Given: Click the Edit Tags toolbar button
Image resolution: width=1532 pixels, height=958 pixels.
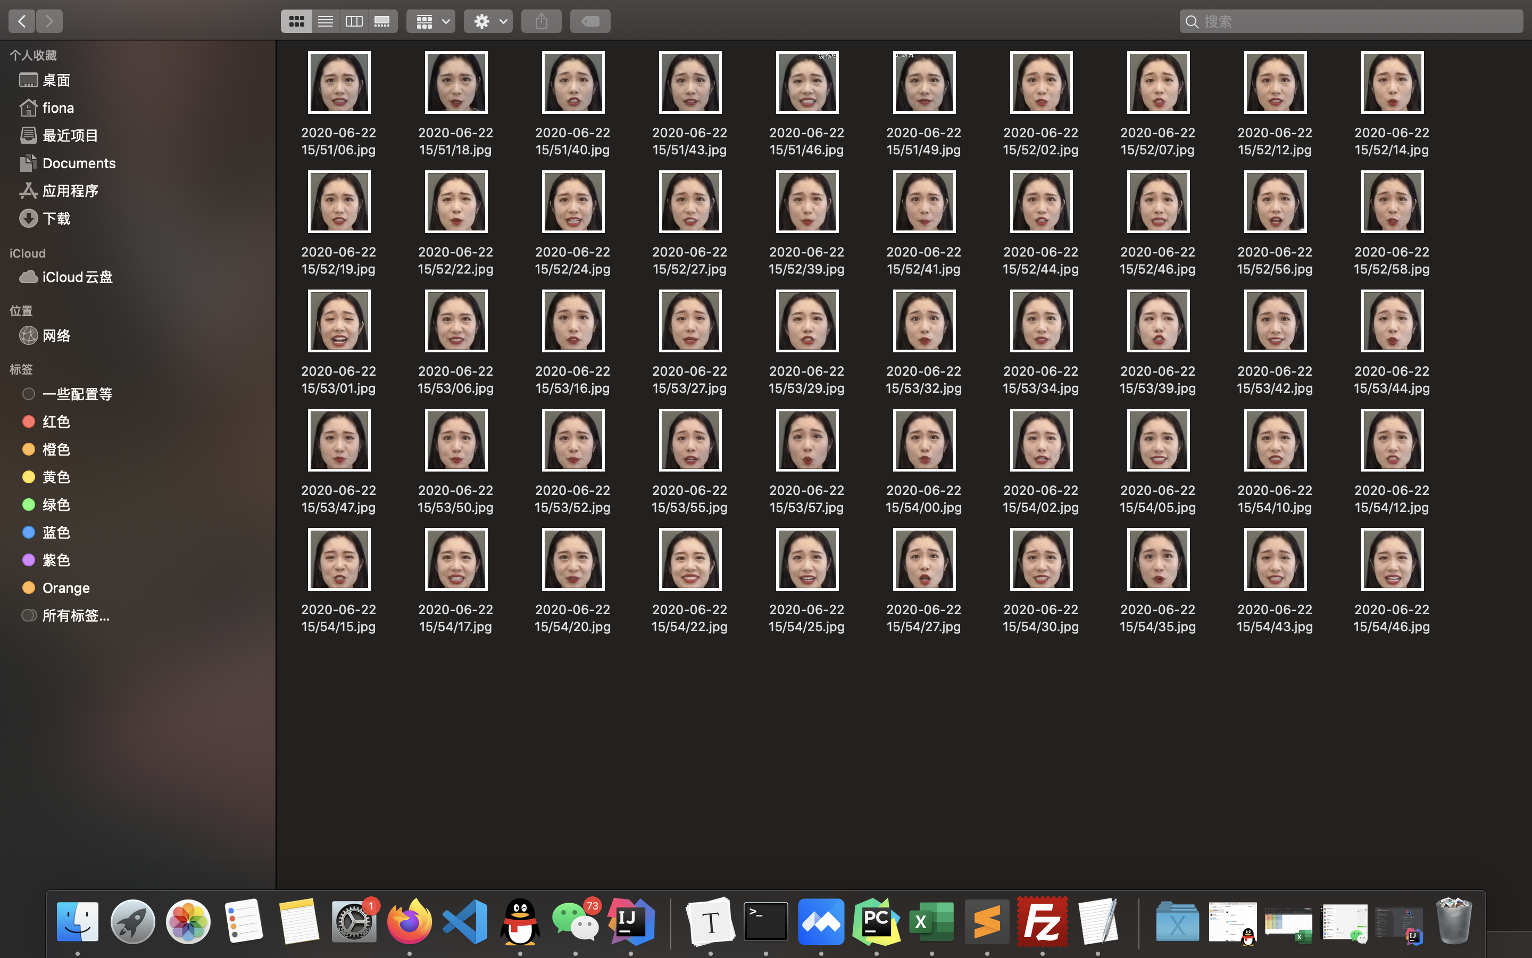Looking at the screenshot, I should (x=590, y=21).
